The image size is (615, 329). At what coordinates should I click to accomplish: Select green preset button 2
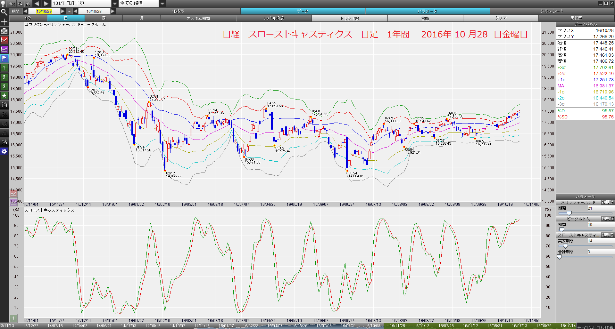(x=4, y=77)
